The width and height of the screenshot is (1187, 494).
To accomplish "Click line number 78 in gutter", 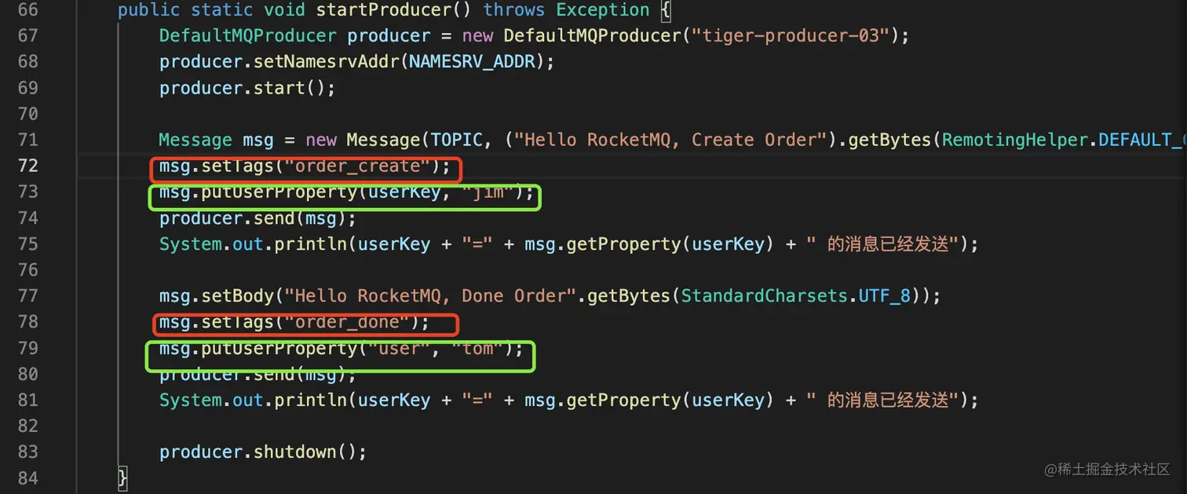I will pyautogui.click(x=27, y=322).
